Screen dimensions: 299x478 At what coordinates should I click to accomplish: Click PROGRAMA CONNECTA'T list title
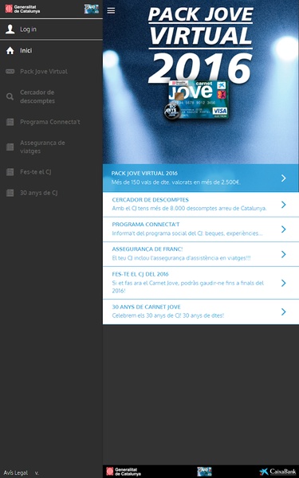(146, 225)
